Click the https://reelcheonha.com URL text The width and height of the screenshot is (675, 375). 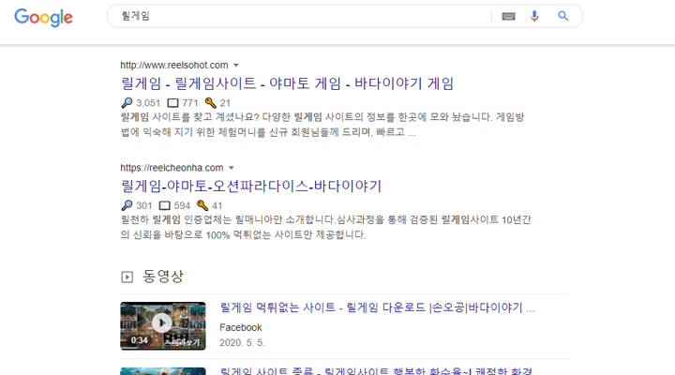pos(172,168)
